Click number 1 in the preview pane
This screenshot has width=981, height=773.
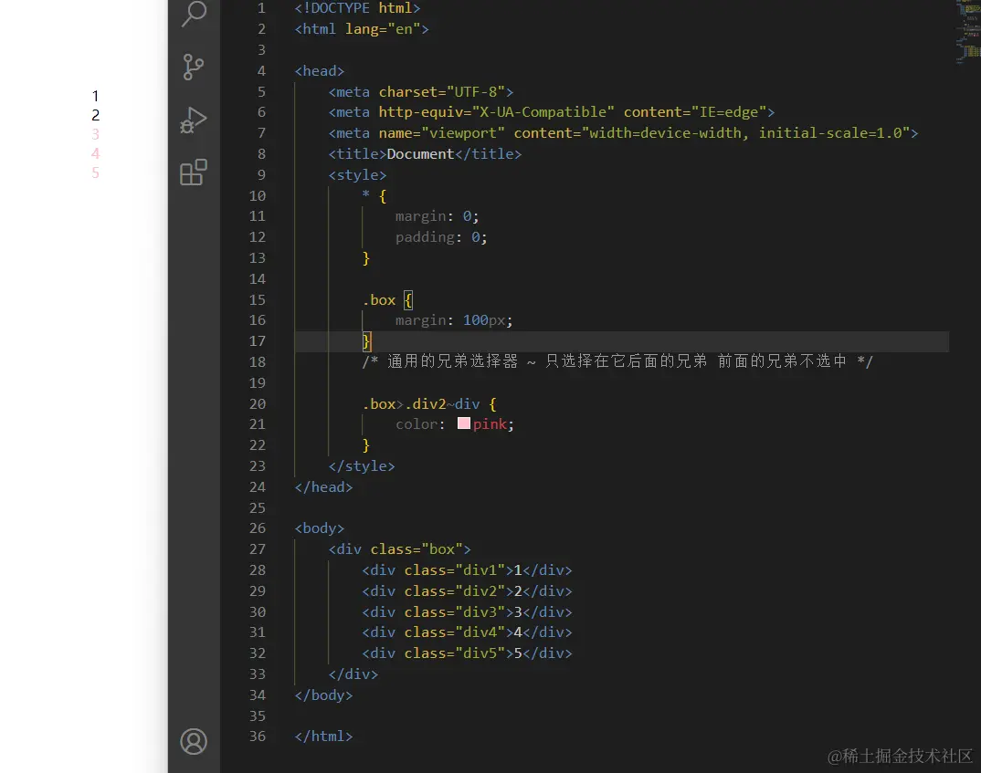(95, 96)
